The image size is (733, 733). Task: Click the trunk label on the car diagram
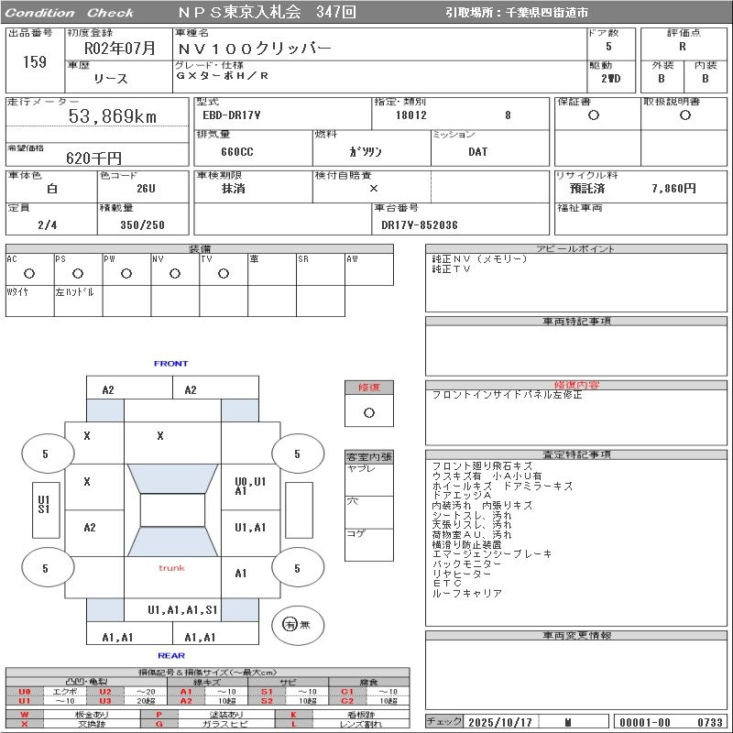click(171, 568)
